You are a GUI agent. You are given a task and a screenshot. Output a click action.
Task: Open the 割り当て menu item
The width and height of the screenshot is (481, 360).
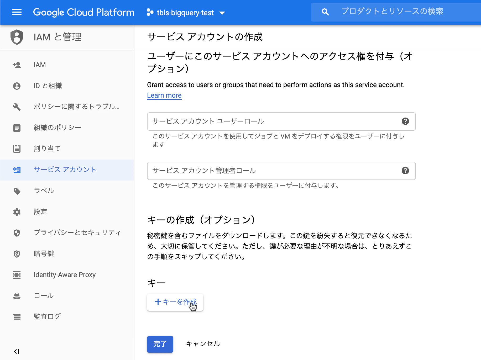(x=67, y=149)
